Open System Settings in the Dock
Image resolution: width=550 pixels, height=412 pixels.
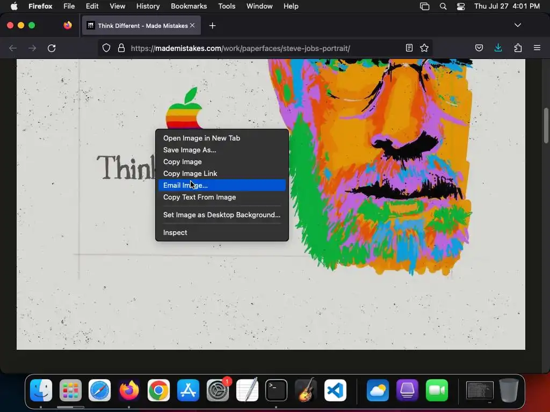click(218, 390)
